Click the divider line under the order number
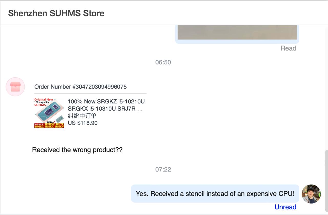328x215 pixels. [90, 94]
